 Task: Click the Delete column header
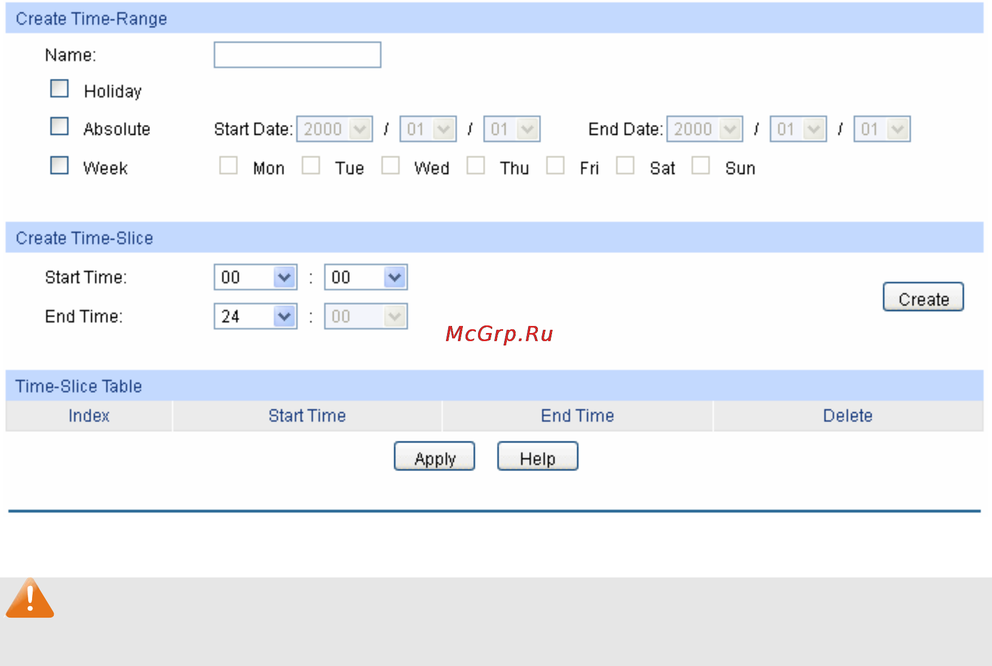click(848, 416)
